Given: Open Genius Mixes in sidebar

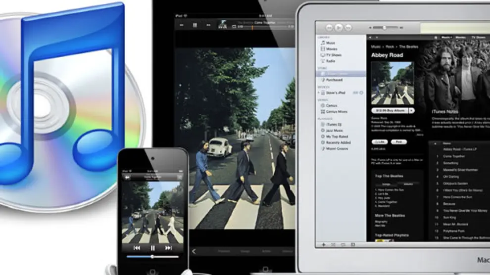Looking at the screenshot, I should (x=337, y=112).
